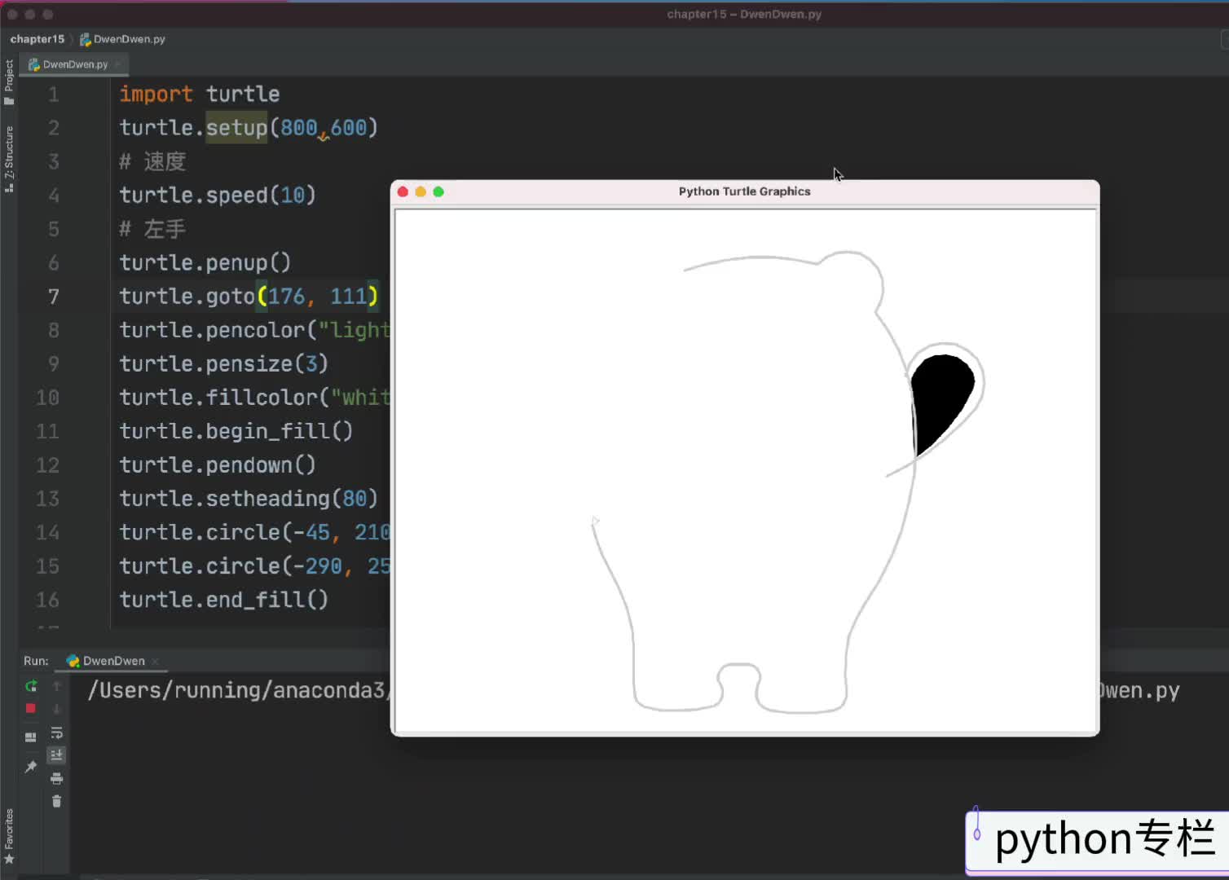Pin the Run tab

[31, 767]
